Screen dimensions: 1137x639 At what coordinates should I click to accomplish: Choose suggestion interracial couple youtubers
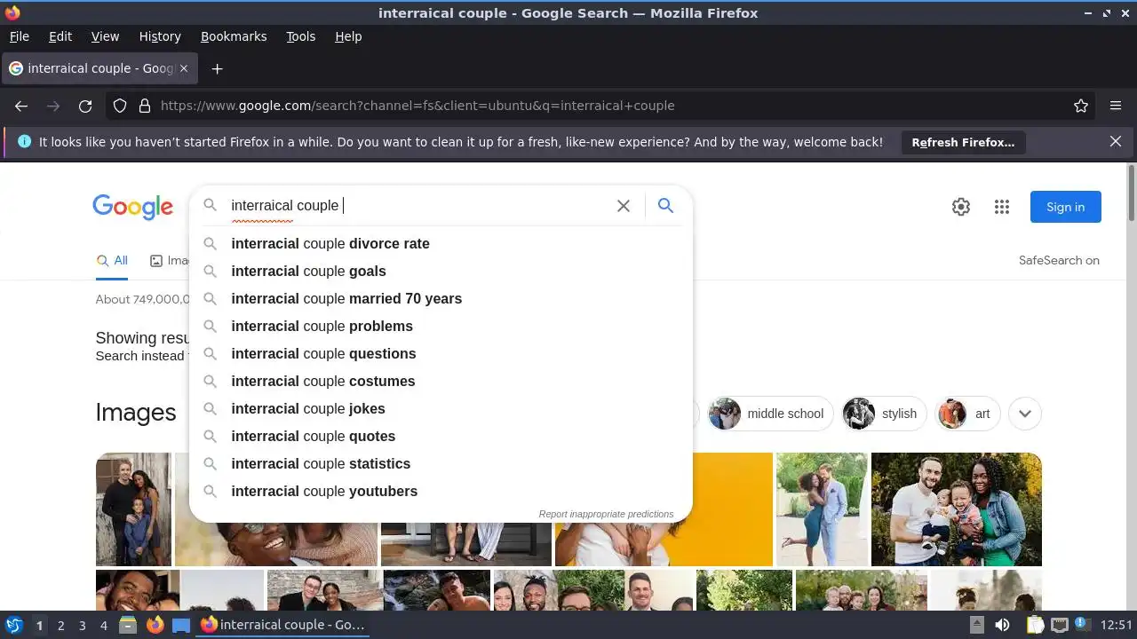coord(441,491)
